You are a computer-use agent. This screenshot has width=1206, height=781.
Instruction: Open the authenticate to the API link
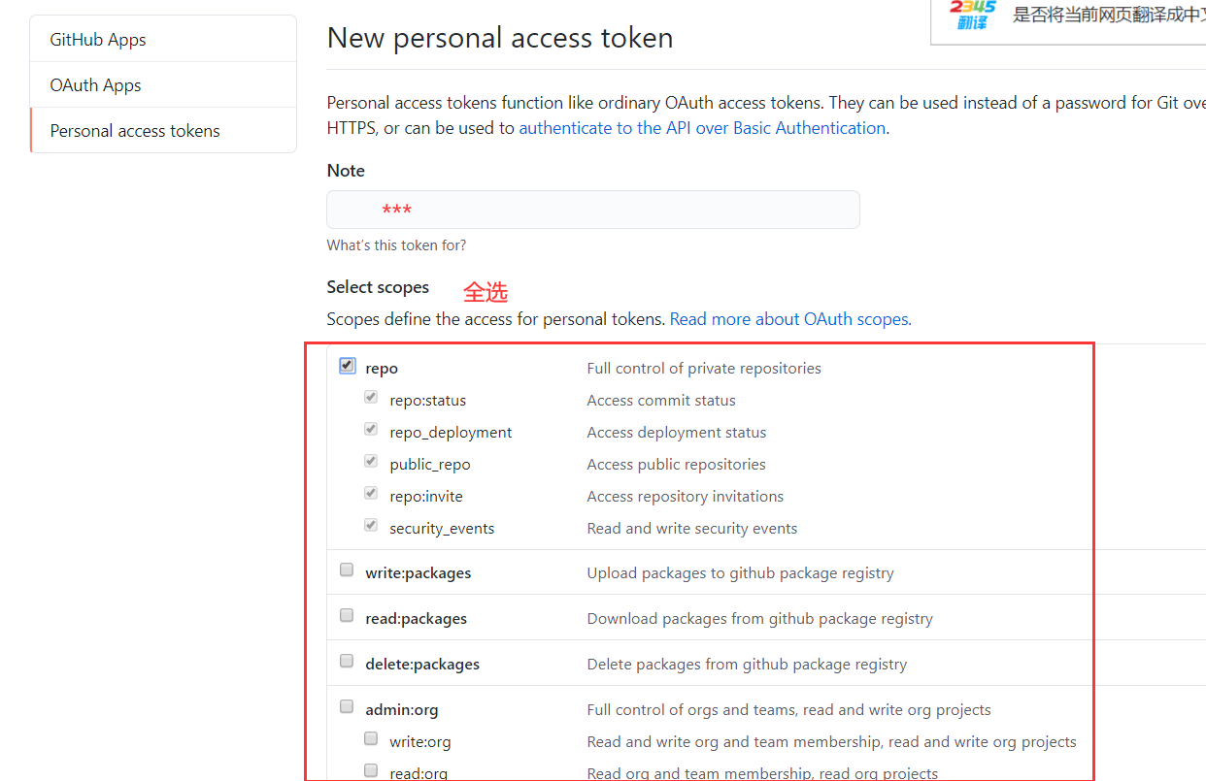point(702,128)
